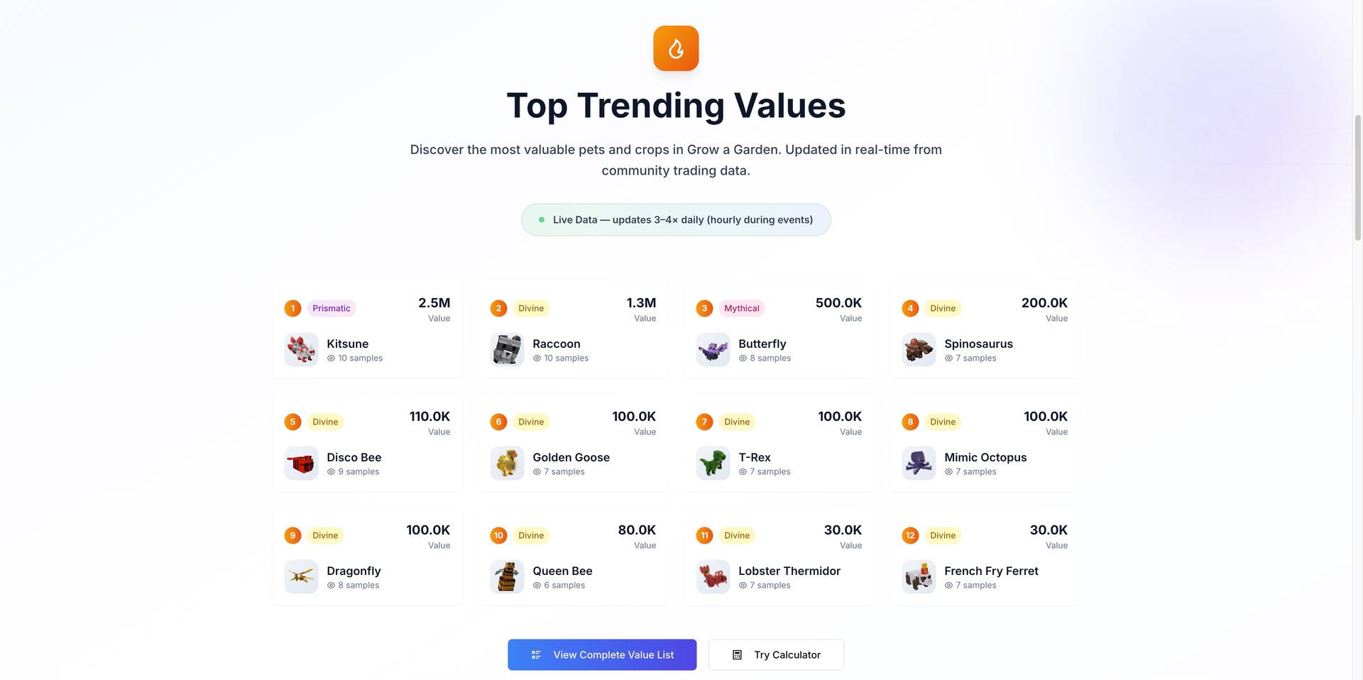Click the number 1 rank badge

(292, 308)
